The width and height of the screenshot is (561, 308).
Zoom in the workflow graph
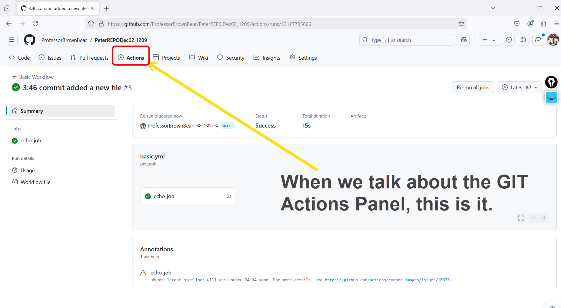click(x=544, y=218)
